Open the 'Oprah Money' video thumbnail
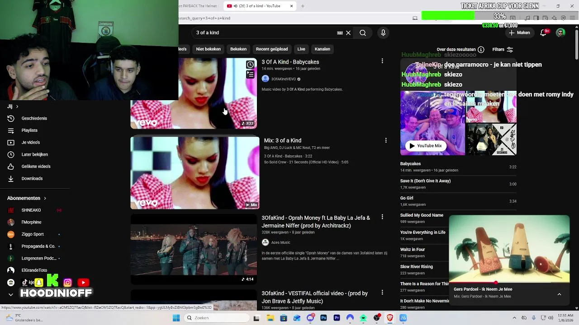The width and height of the screenshot is (579, 325). point(194,249)
